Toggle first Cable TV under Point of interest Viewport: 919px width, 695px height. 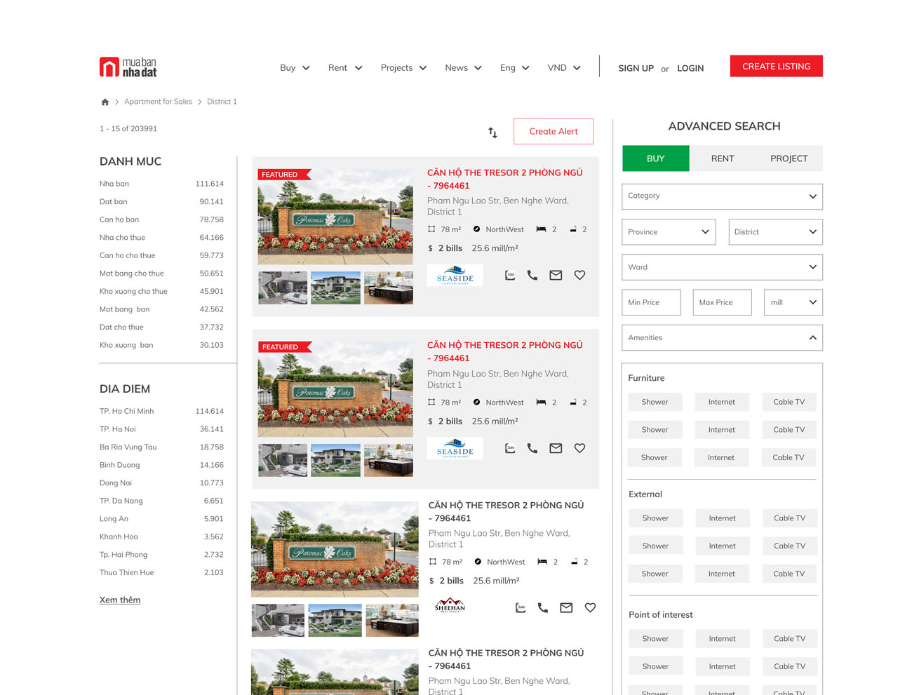[790, 639]
